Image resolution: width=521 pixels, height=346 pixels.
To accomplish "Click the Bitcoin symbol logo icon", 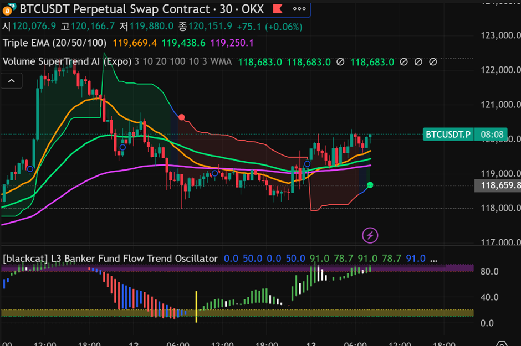I will 8,9.
